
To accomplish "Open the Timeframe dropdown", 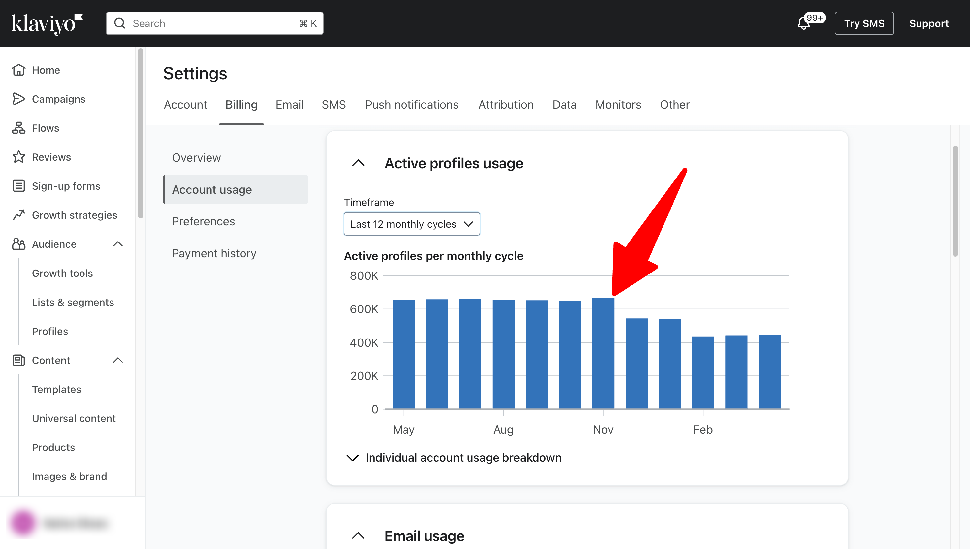I will click(412, 224).
